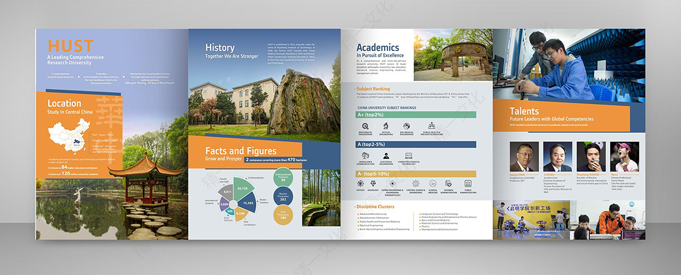The image size is (681, 275).
Task: Click the innovation workshop photo with yellow banner
Action: 531,219
